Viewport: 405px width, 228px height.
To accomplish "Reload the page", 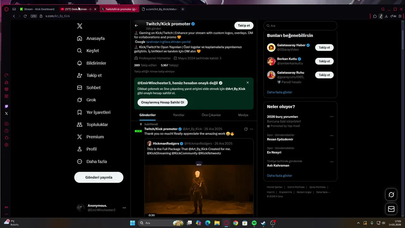I will pyautogui.click(x=25, y=16).
